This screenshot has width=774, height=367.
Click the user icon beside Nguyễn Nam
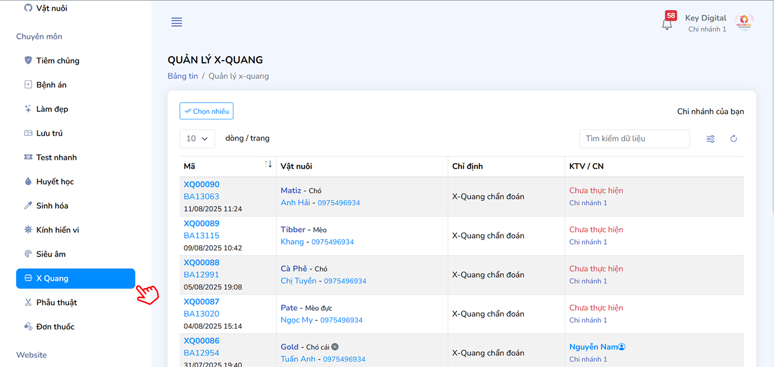622,347
